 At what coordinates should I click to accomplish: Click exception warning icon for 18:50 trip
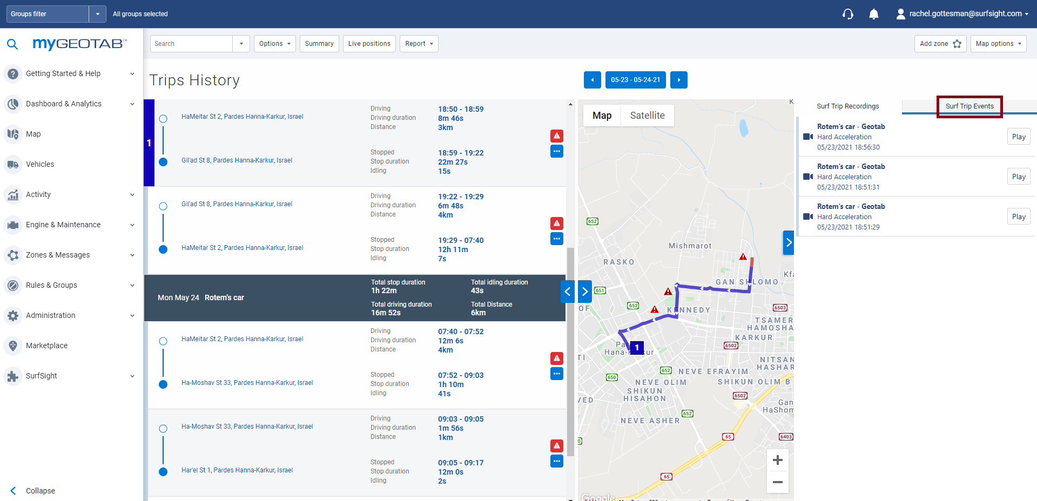pyautogui.click(x=557, y=136)
